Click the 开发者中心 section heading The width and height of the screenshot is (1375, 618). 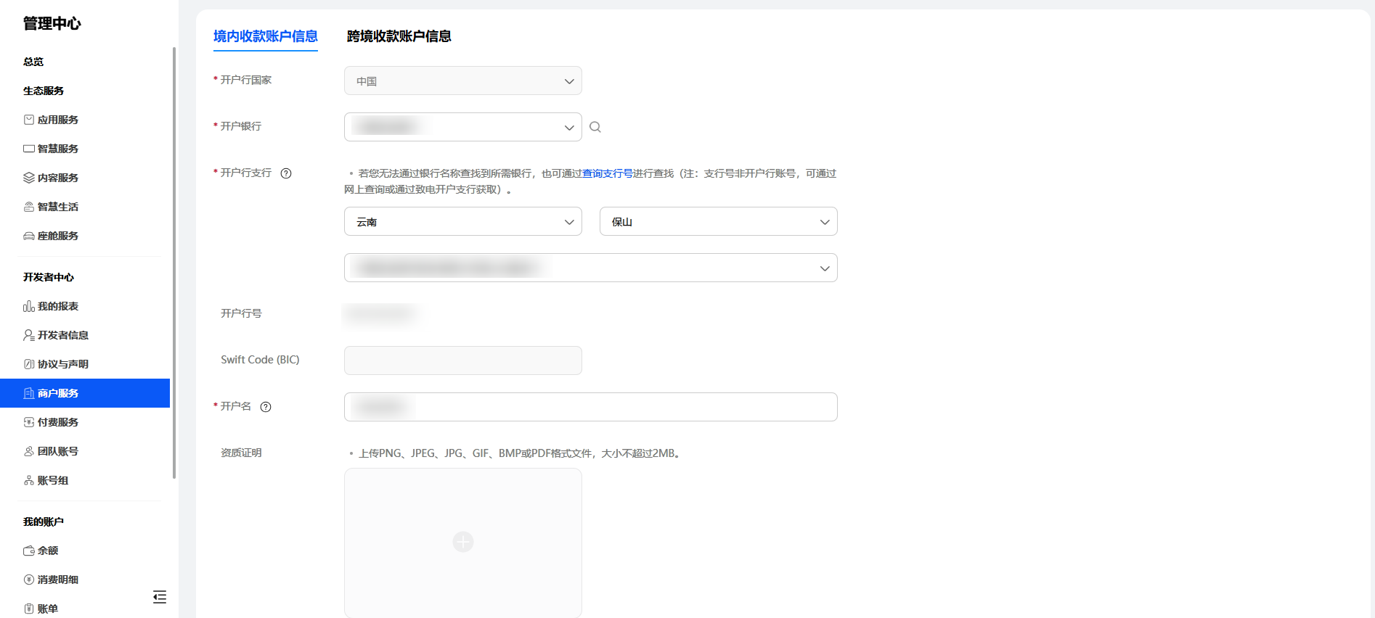pos(49,277)
